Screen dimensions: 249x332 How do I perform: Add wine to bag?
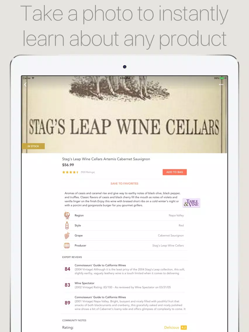175,172
